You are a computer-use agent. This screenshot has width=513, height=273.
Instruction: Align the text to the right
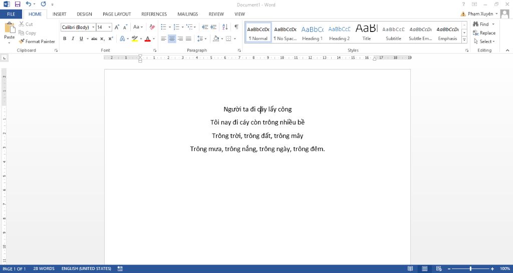click(x=180, y=38)
